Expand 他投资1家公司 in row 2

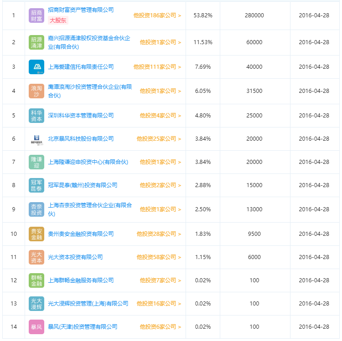pyautogui.click(x=161, y=42)
